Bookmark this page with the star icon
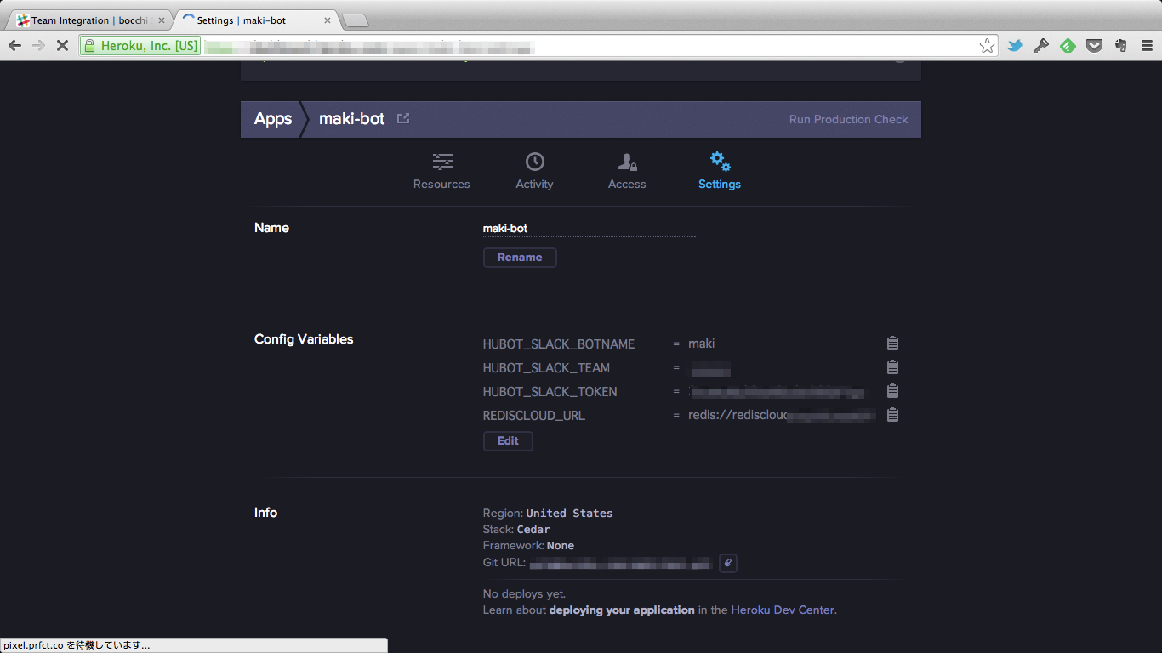This screenshot has height=653, width=1162. coord(987,46)
